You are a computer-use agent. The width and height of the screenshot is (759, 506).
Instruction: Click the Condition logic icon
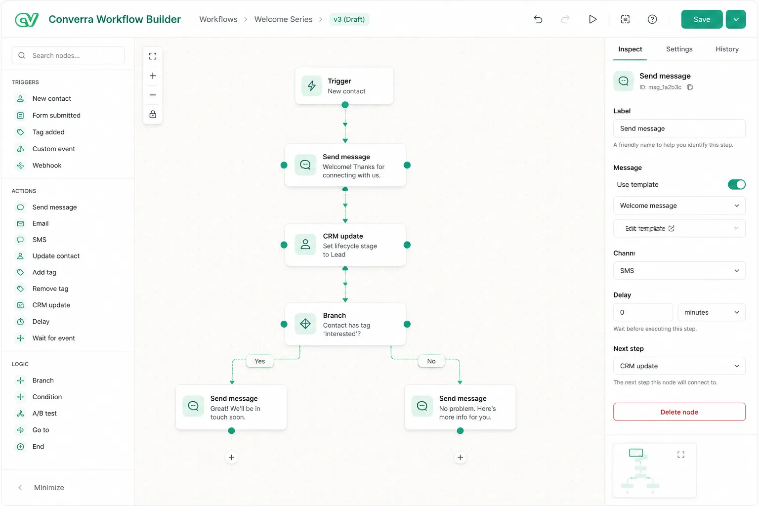point(20,397)
